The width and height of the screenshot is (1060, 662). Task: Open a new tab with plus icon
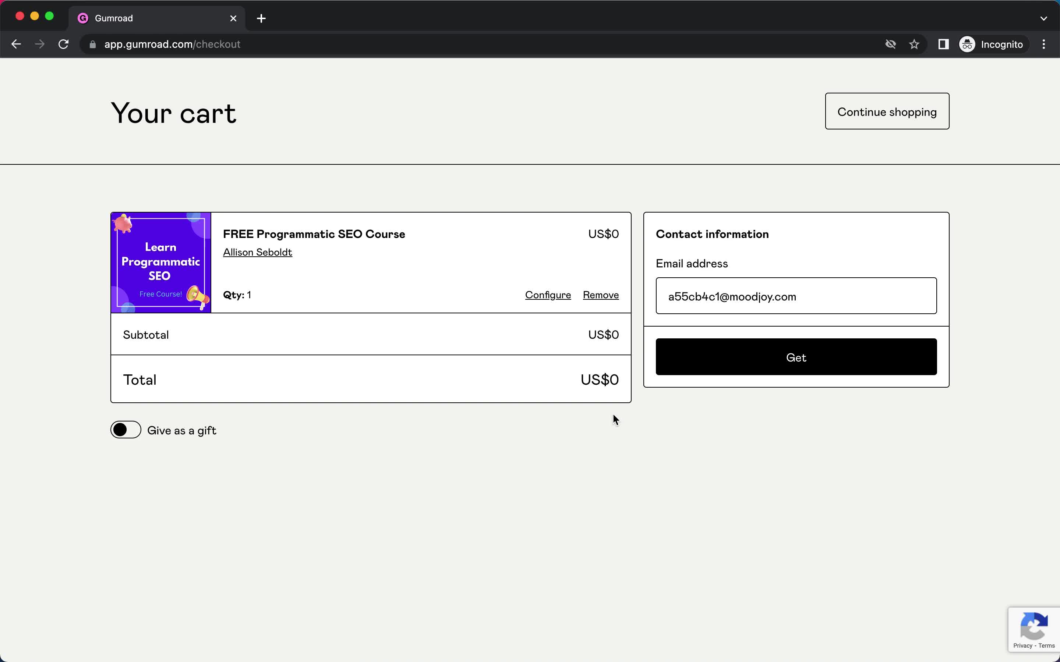coord(261,18)
